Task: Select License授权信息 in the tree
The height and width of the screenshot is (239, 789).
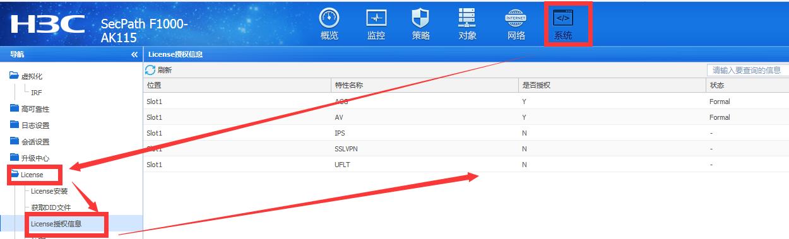Action: coord(56,223)
